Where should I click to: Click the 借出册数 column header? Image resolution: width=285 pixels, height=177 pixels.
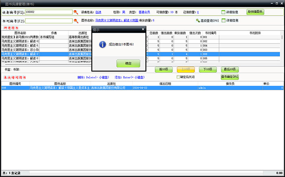[167, 33]
